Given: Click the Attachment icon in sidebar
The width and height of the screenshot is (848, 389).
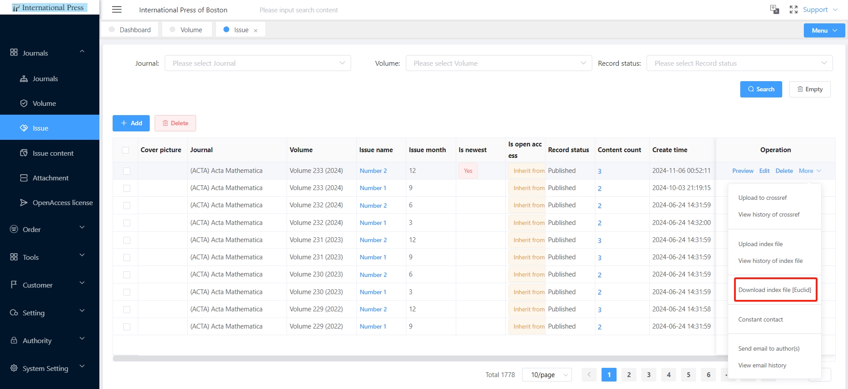Looking at the screenshot, I should tap(24, 178).
